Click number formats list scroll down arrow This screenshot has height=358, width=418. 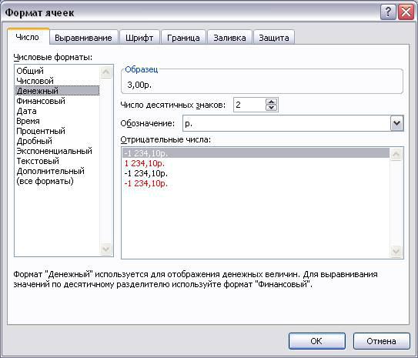(106, 249)
